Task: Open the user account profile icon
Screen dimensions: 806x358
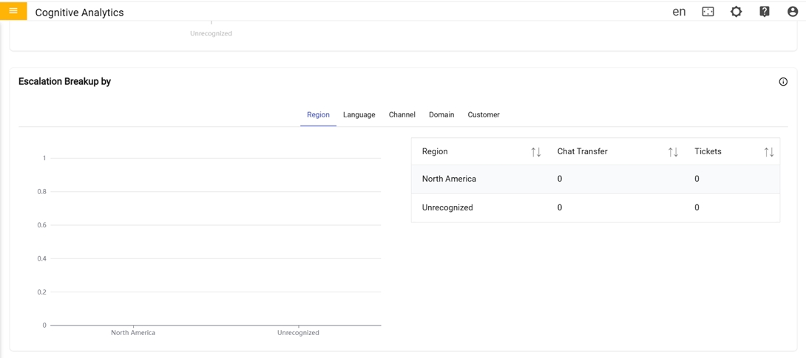Action: [x=792, y=12]
